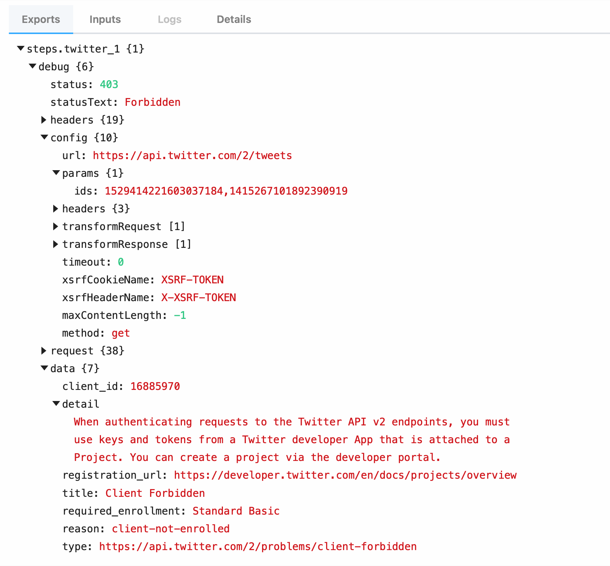Viewport: 610px width, 566px height.
Task: Click the detail message about Twitter API v2
Action: [x=292, y=439]
